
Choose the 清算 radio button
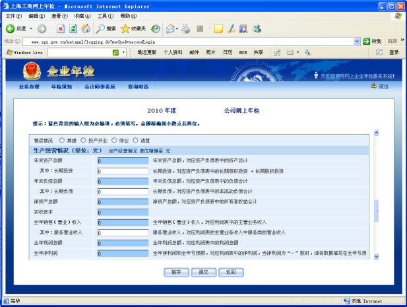(136, 140)
